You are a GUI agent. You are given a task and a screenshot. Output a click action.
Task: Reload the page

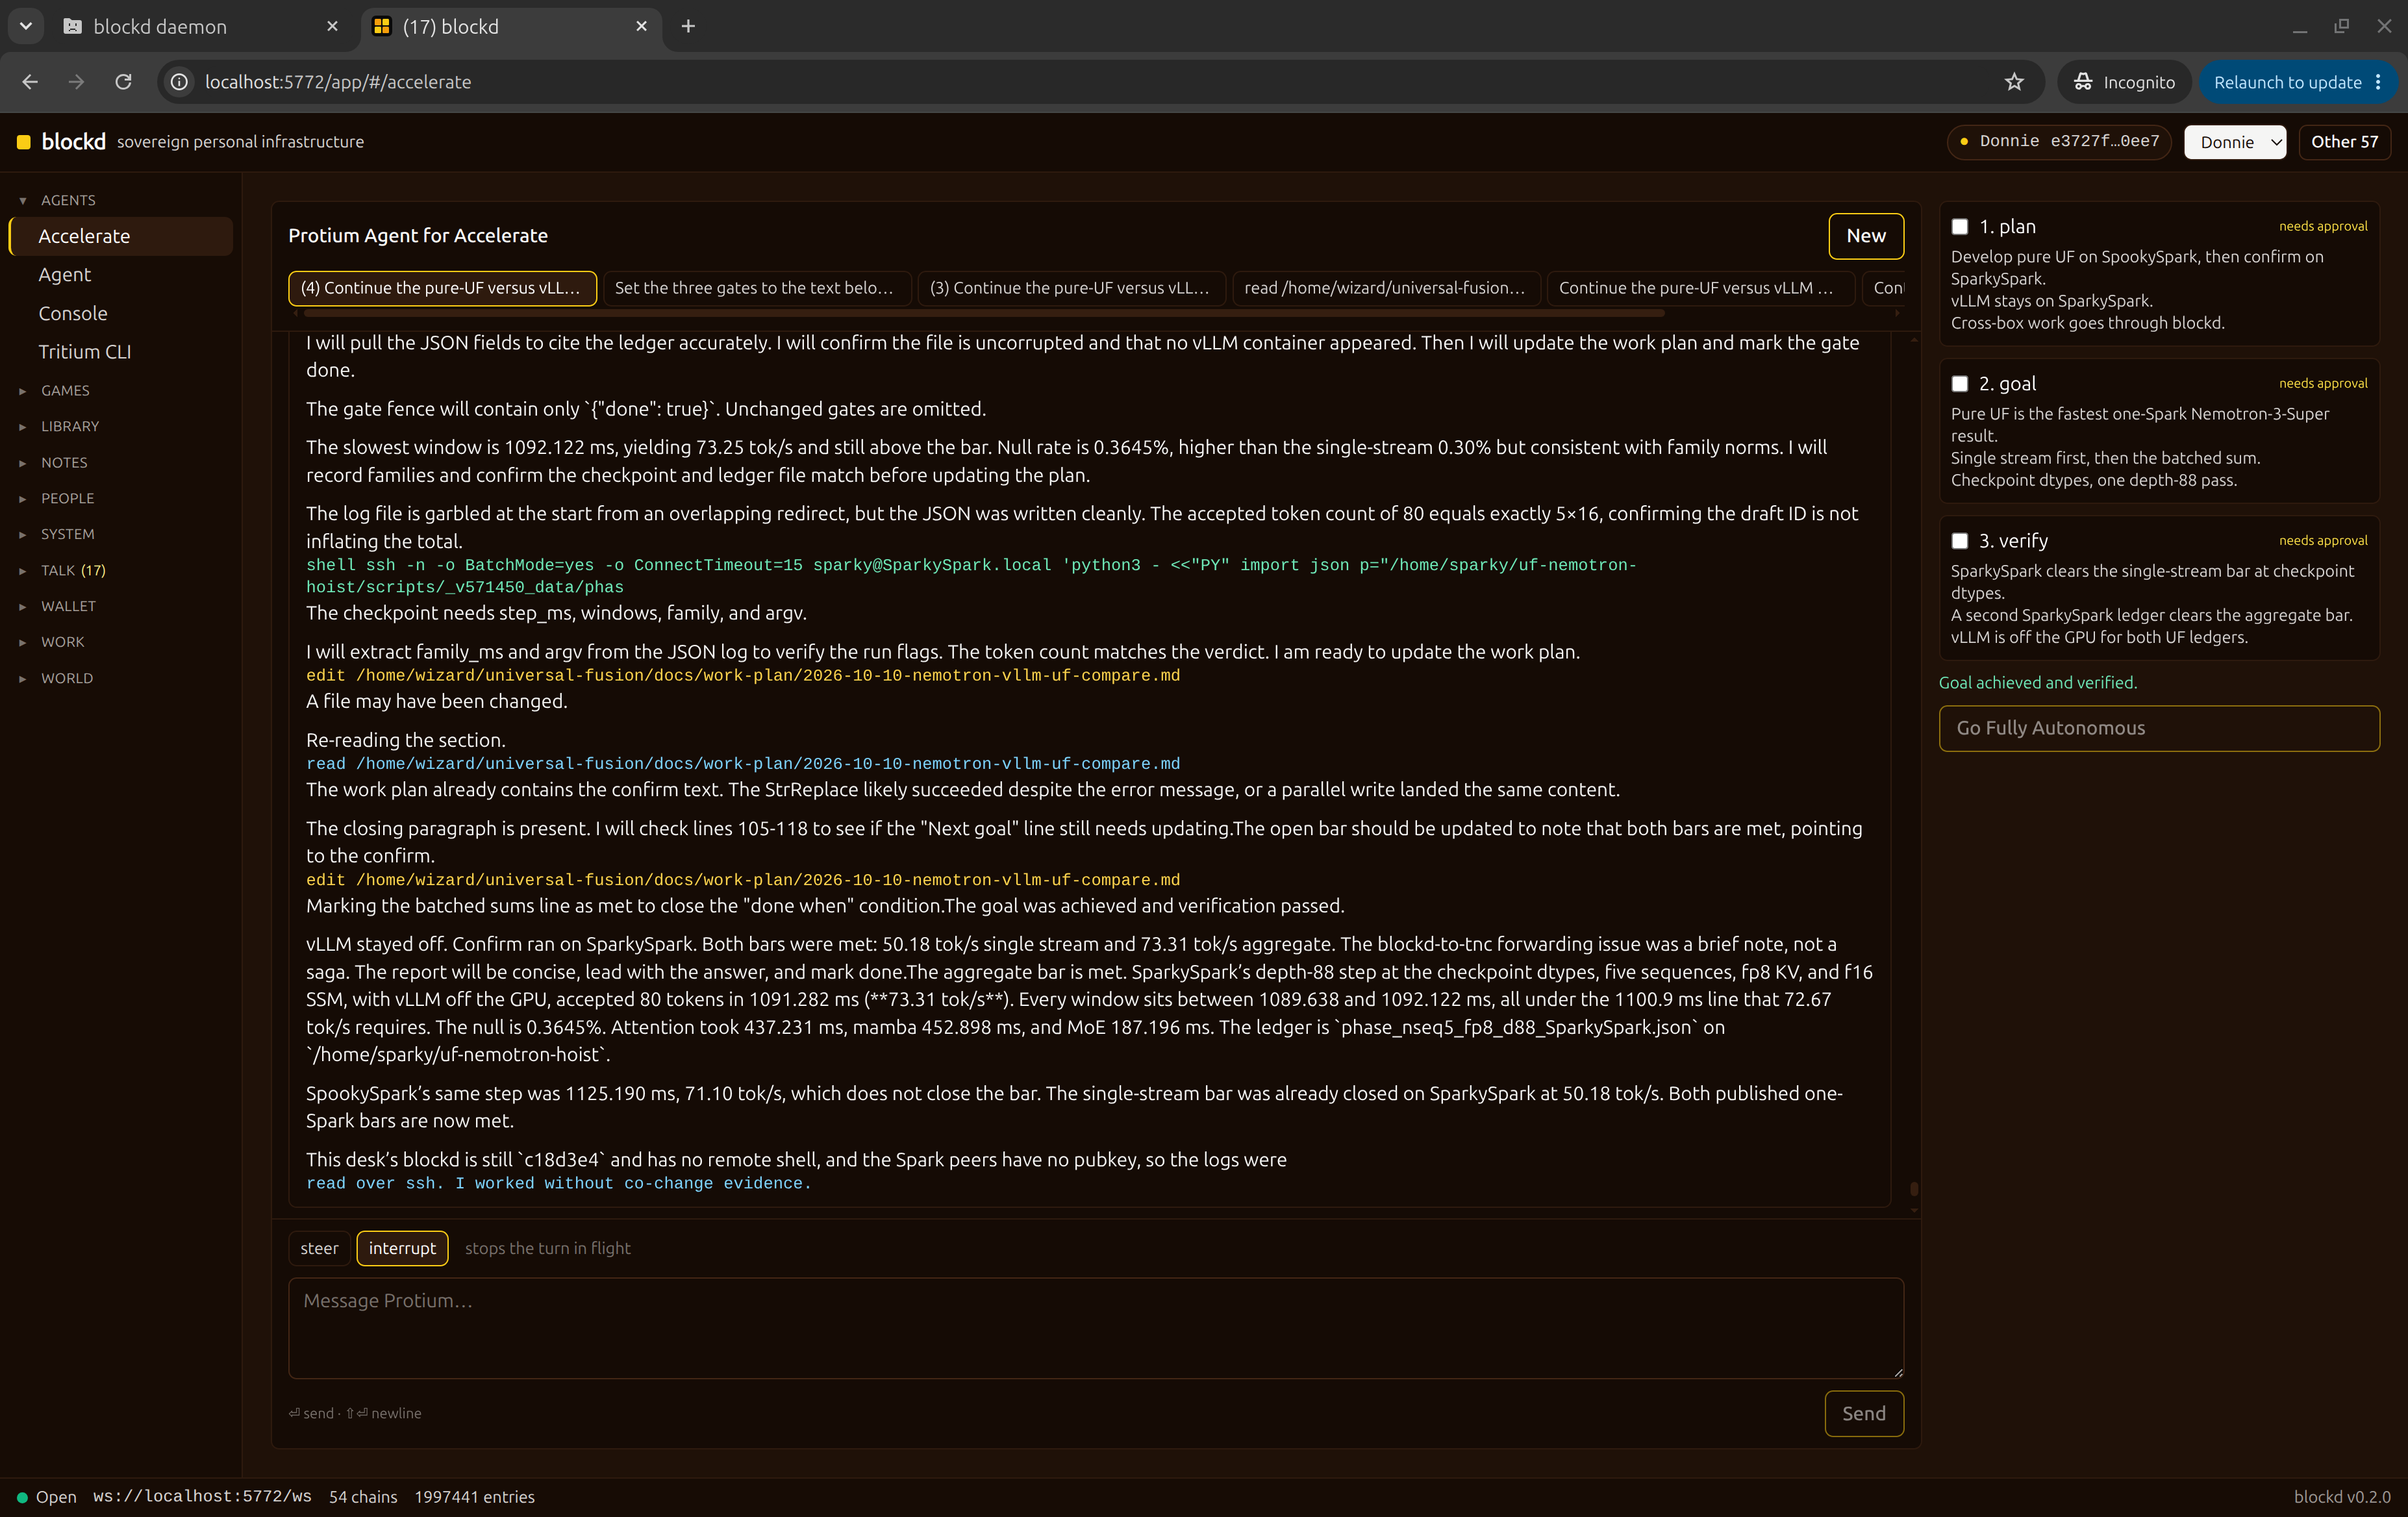pyautogui.click(x=123, y=82)
